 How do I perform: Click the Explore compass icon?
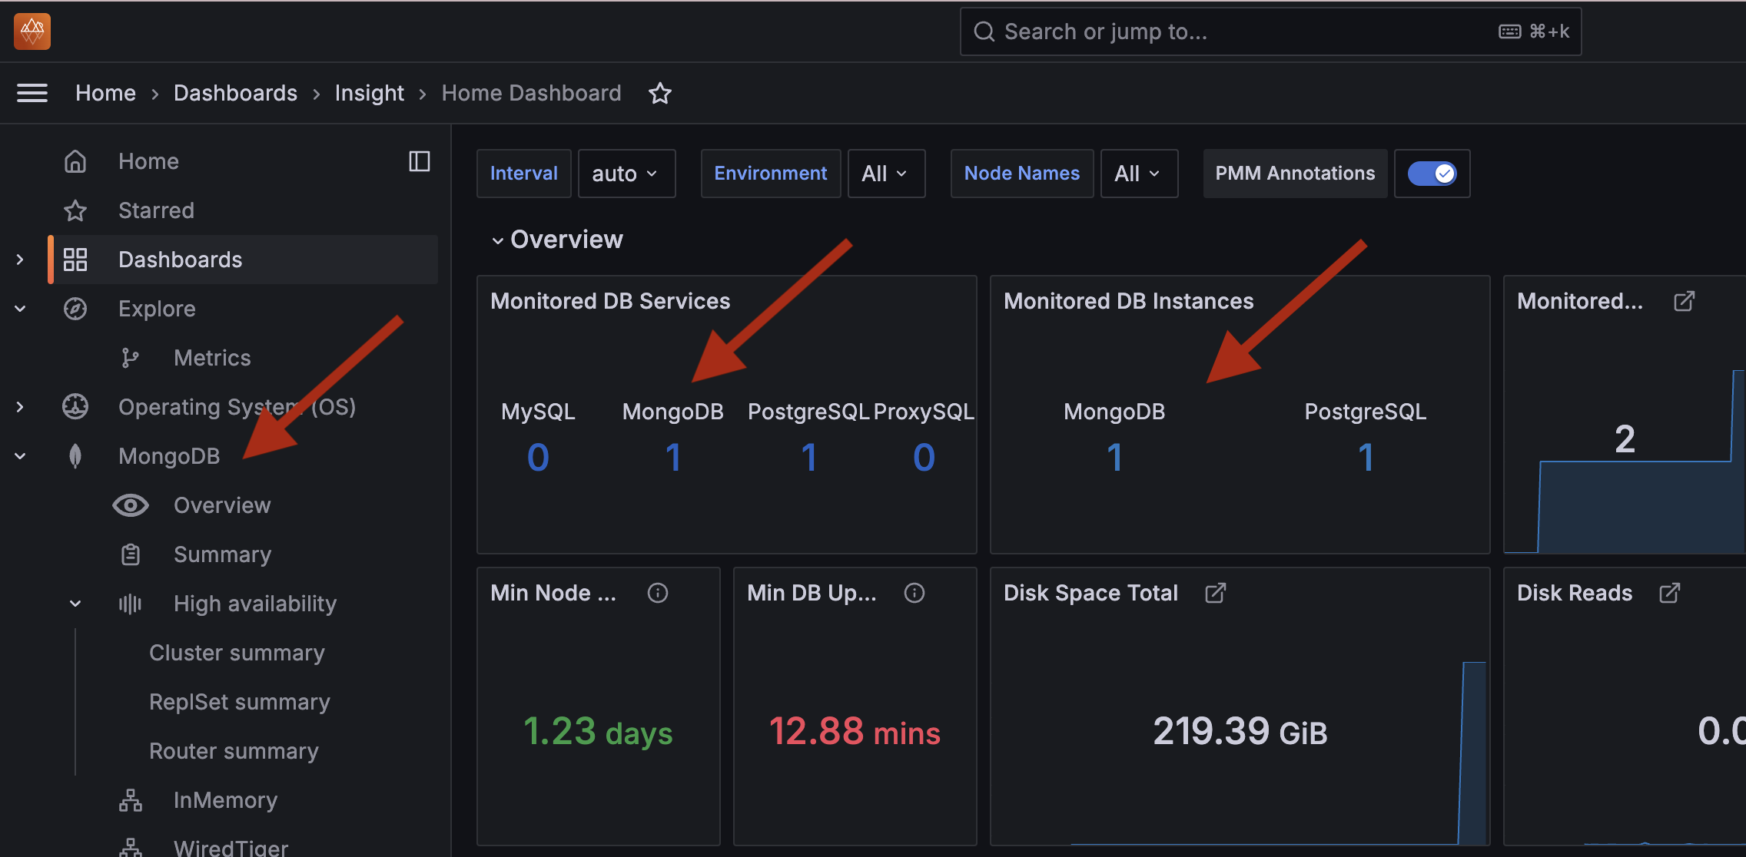tap(75, 309)
